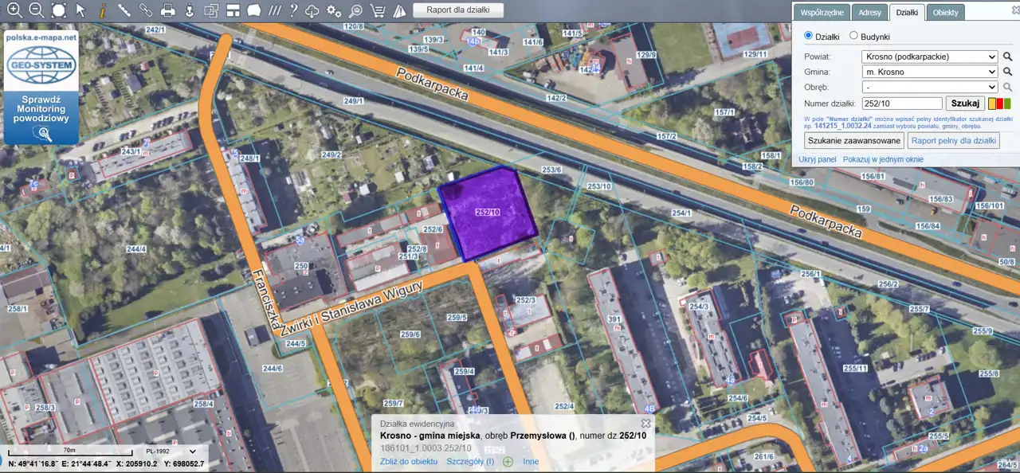The width and height of the screenshot is (1020, 473).
Task: Click the zoom out magnifier tool
Action: coord(37,10)
